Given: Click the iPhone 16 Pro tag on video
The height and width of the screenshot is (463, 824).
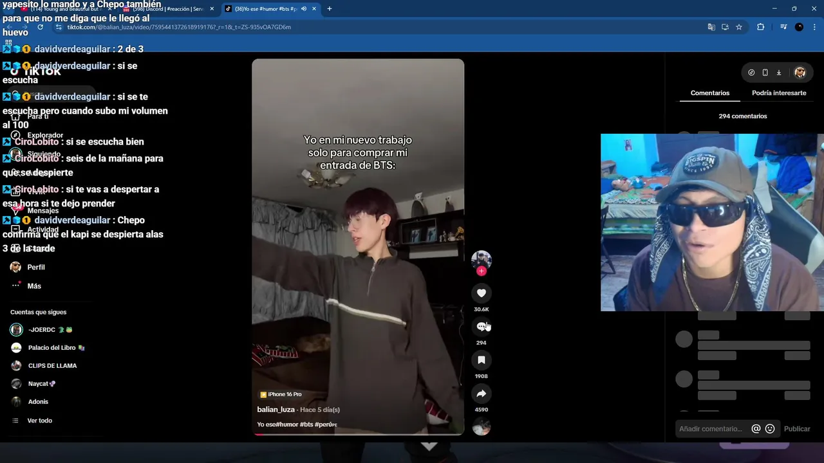Looking at the screenshot, I should [281, 394].
